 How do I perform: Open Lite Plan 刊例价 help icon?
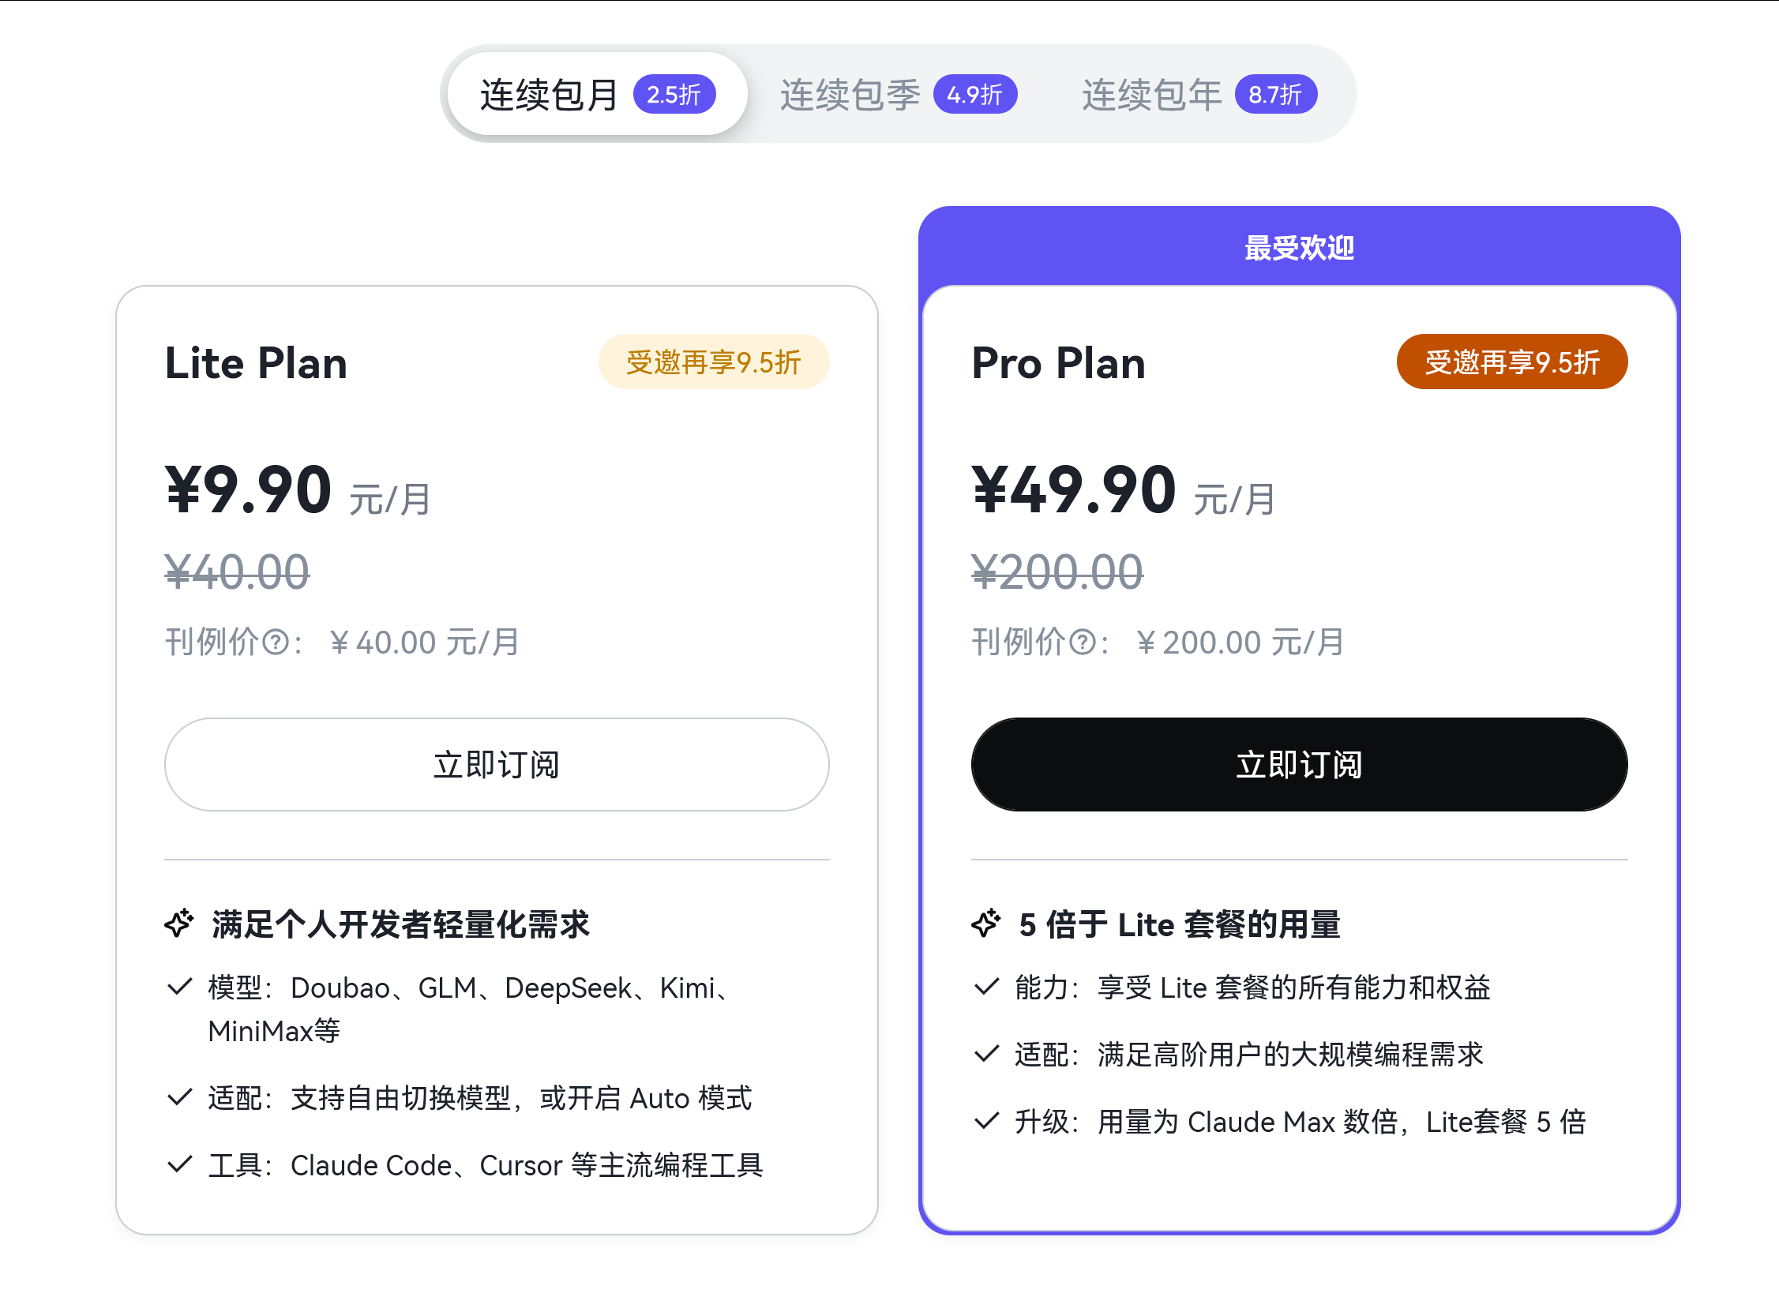(x=276, y=643)
